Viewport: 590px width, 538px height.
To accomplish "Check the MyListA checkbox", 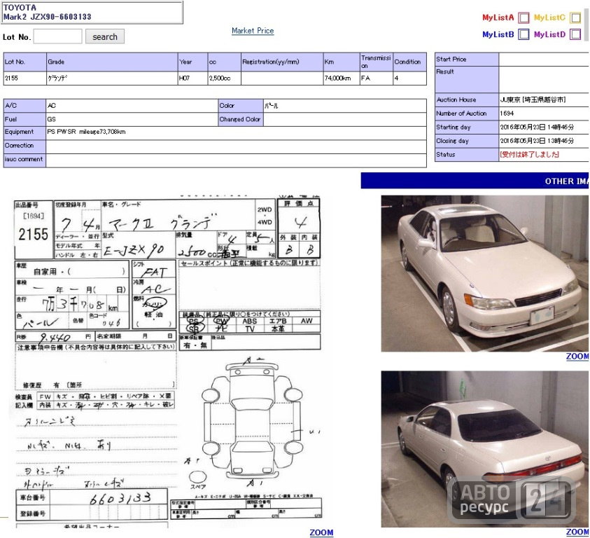I will tap(524, 18).
